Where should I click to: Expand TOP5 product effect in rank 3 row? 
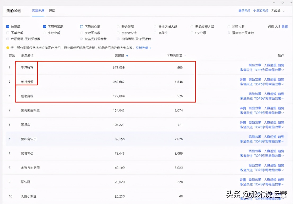tap(269, 99)
